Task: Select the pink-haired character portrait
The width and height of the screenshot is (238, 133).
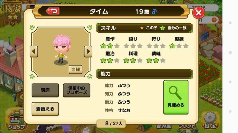Action: [x=62, y=50]
